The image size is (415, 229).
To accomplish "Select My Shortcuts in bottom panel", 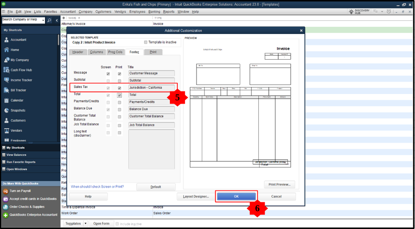I will pos(16,148).
